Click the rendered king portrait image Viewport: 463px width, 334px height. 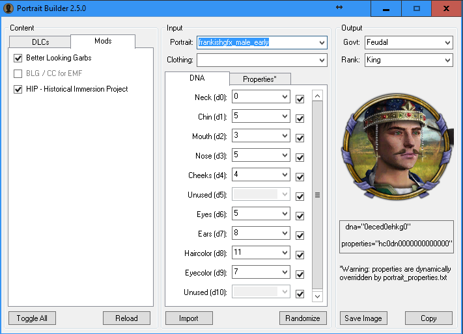[x=397, y=146]
